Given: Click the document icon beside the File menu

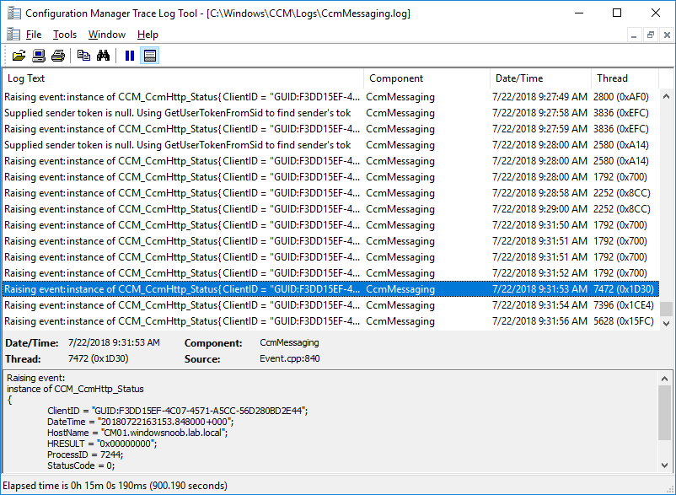Looking at the screenshot, I should (13, 35).
